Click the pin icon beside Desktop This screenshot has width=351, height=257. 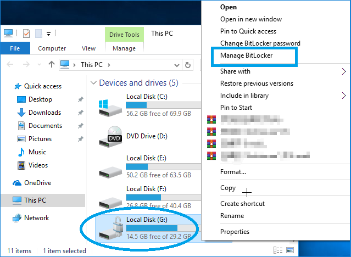(x=80, y=99)
